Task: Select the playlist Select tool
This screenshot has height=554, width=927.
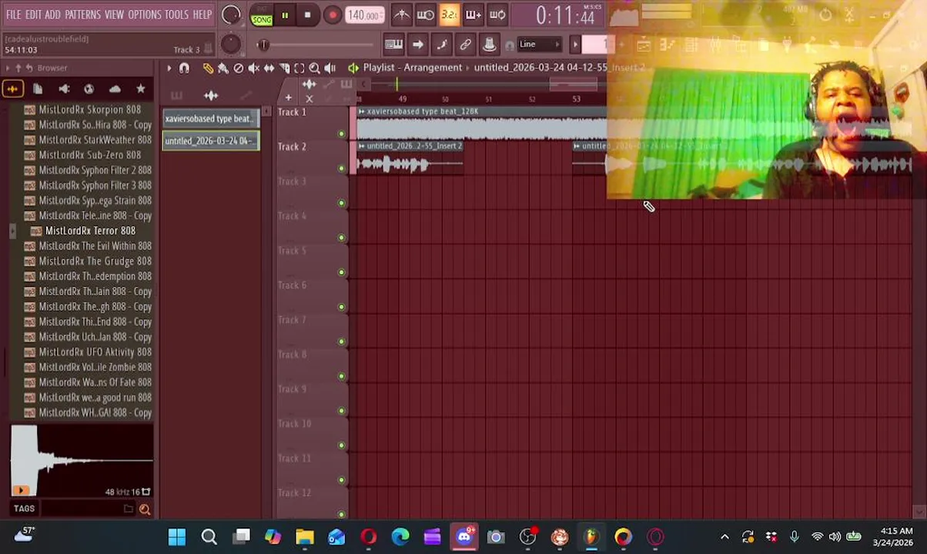Action: click(x=300, y=68)
